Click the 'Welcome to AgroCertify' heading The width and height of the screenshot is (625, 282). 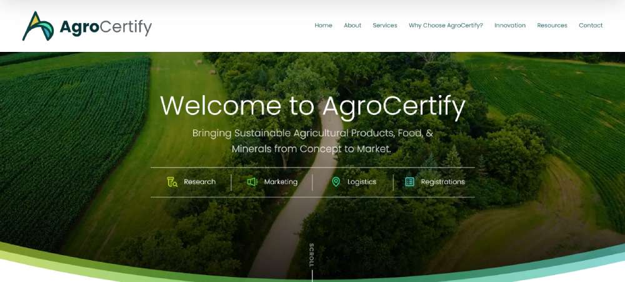tap(312, 106)
